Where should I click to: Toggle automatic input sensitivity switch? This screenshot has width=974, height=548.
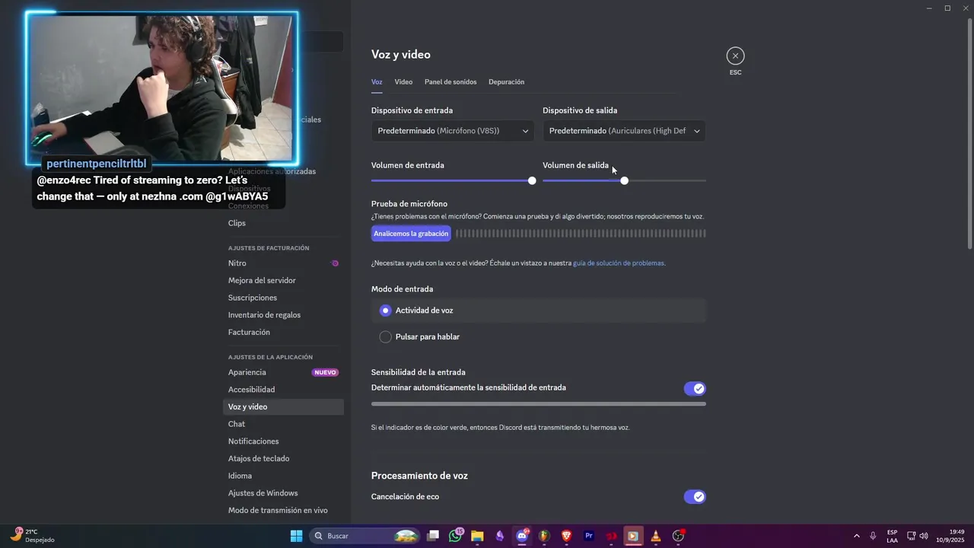click(695, 388)
